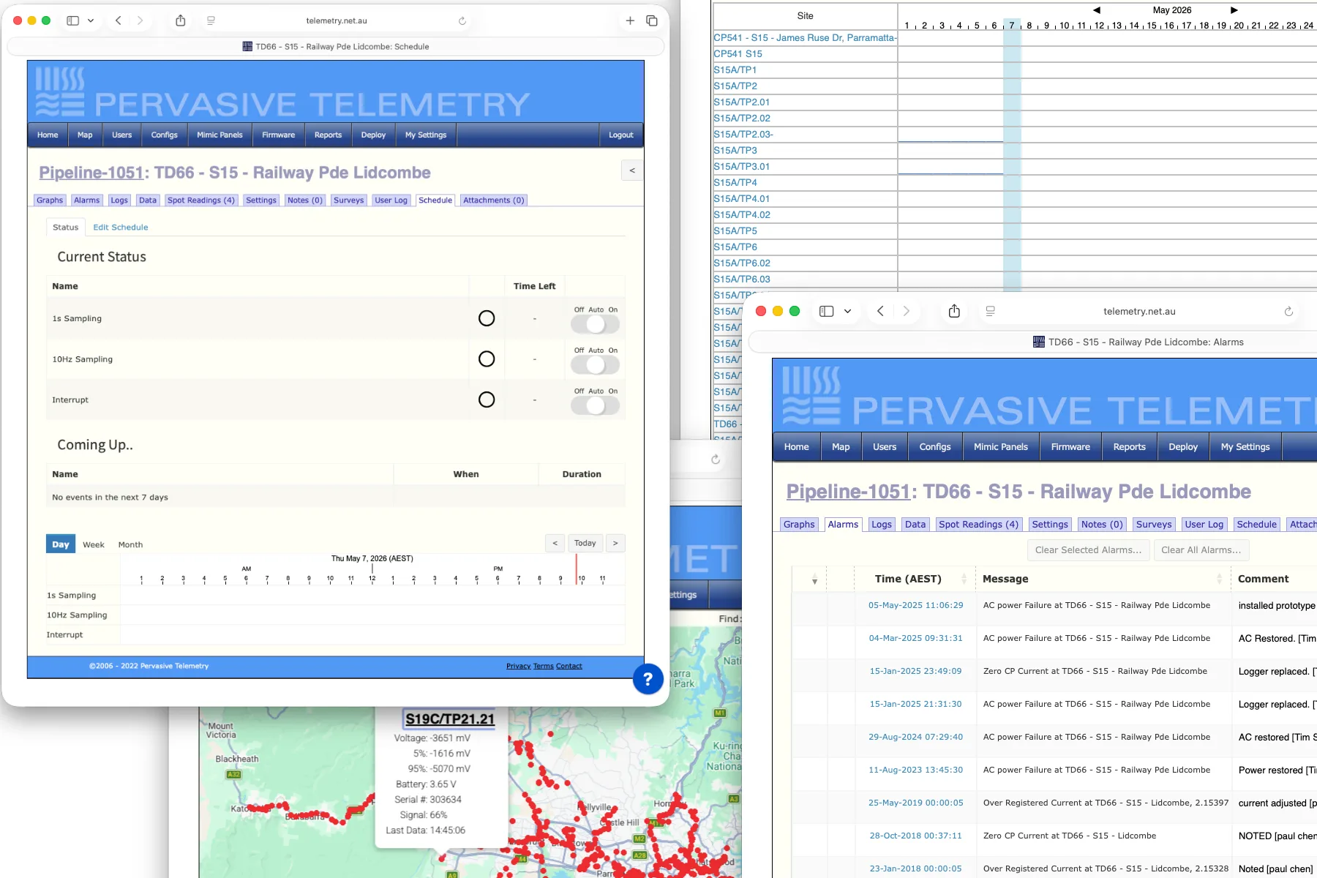Click share icon in Alarms window
The height and width of the screenshot is (878, 1317).
(954, 311)
